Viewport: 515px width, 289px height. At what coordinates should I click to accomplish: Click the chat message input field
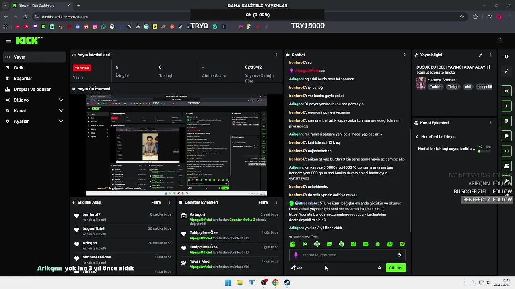[347, 255]
